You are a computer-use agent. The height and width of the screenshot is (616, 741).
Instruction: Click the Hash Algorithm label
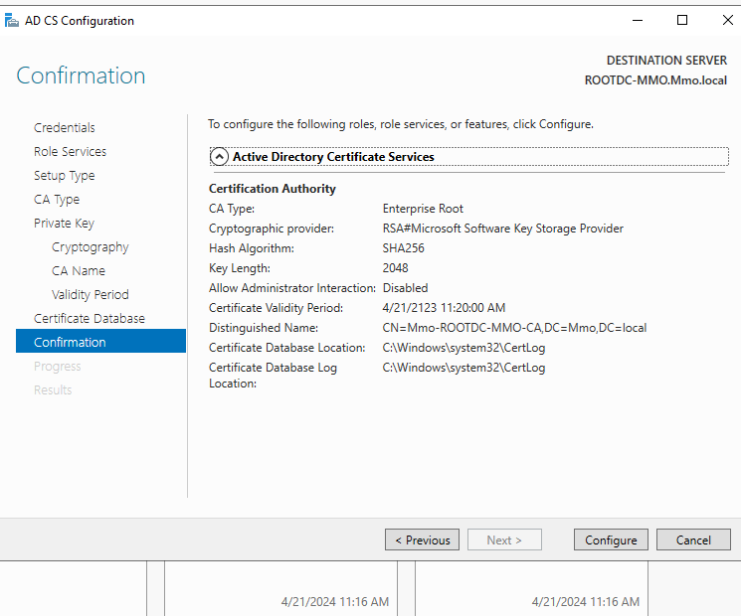(x=252, y=248)
